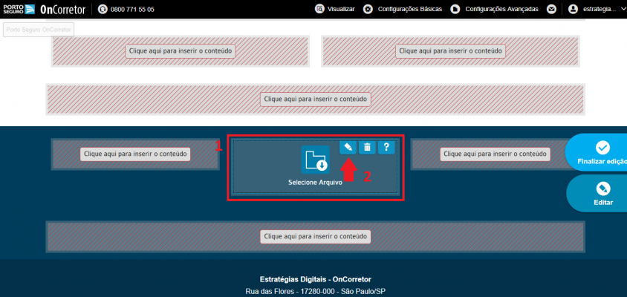Screen dimensions: 627x297
Task: Insert content in bottom full-width dark placeholder
Action: click(x=316, y=236)
